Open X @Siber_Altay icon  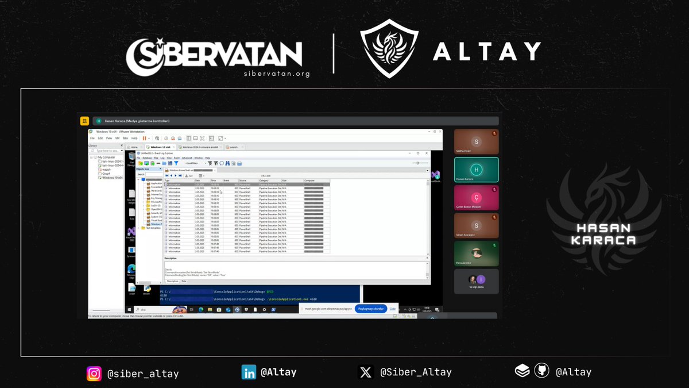pyautogui.click(x=366, y=372)
